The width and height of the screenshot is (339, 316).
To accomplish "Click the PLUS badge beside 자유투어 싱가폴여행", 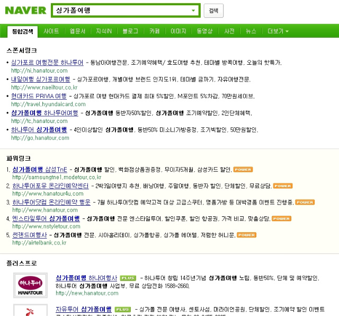I will [123, 309].
